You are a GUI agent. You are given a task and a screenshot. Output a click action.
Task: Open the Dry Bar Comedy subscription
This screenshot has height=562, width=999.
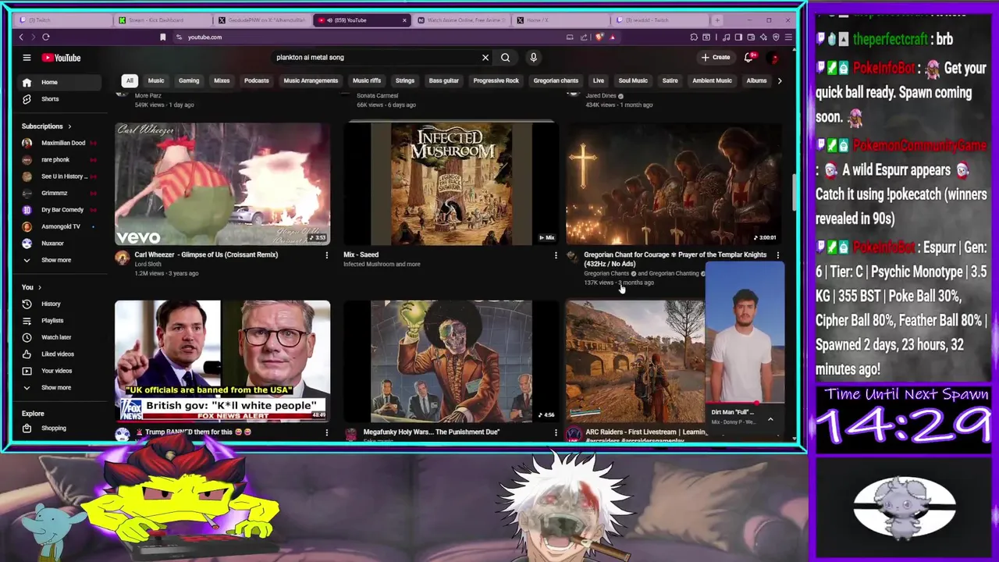60,210
